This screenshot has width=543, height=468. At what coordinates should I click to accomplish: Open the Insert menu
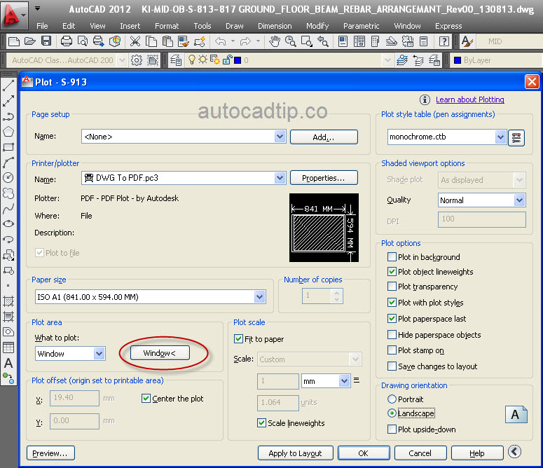click(x=130, y=26)
